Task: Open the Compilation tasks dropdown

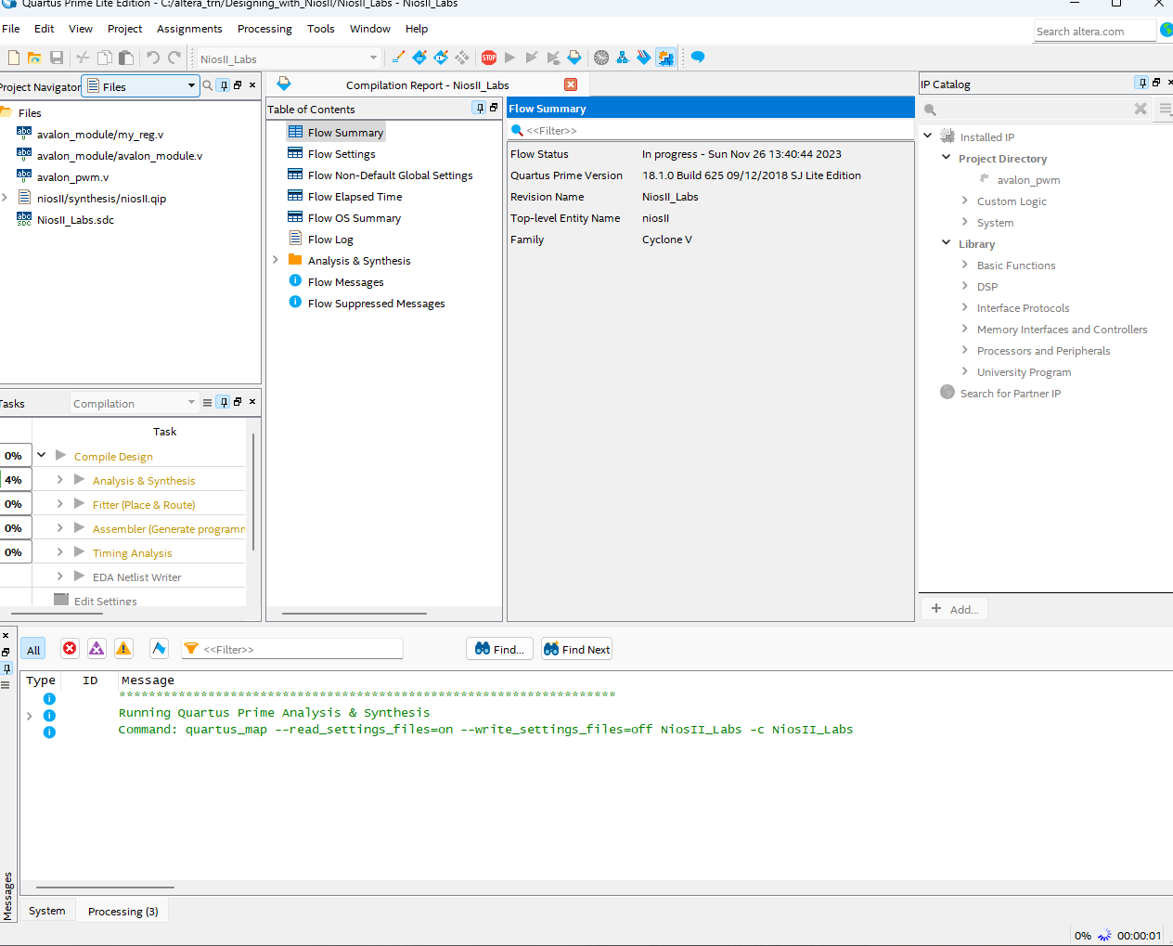Action: coord(134,403)
